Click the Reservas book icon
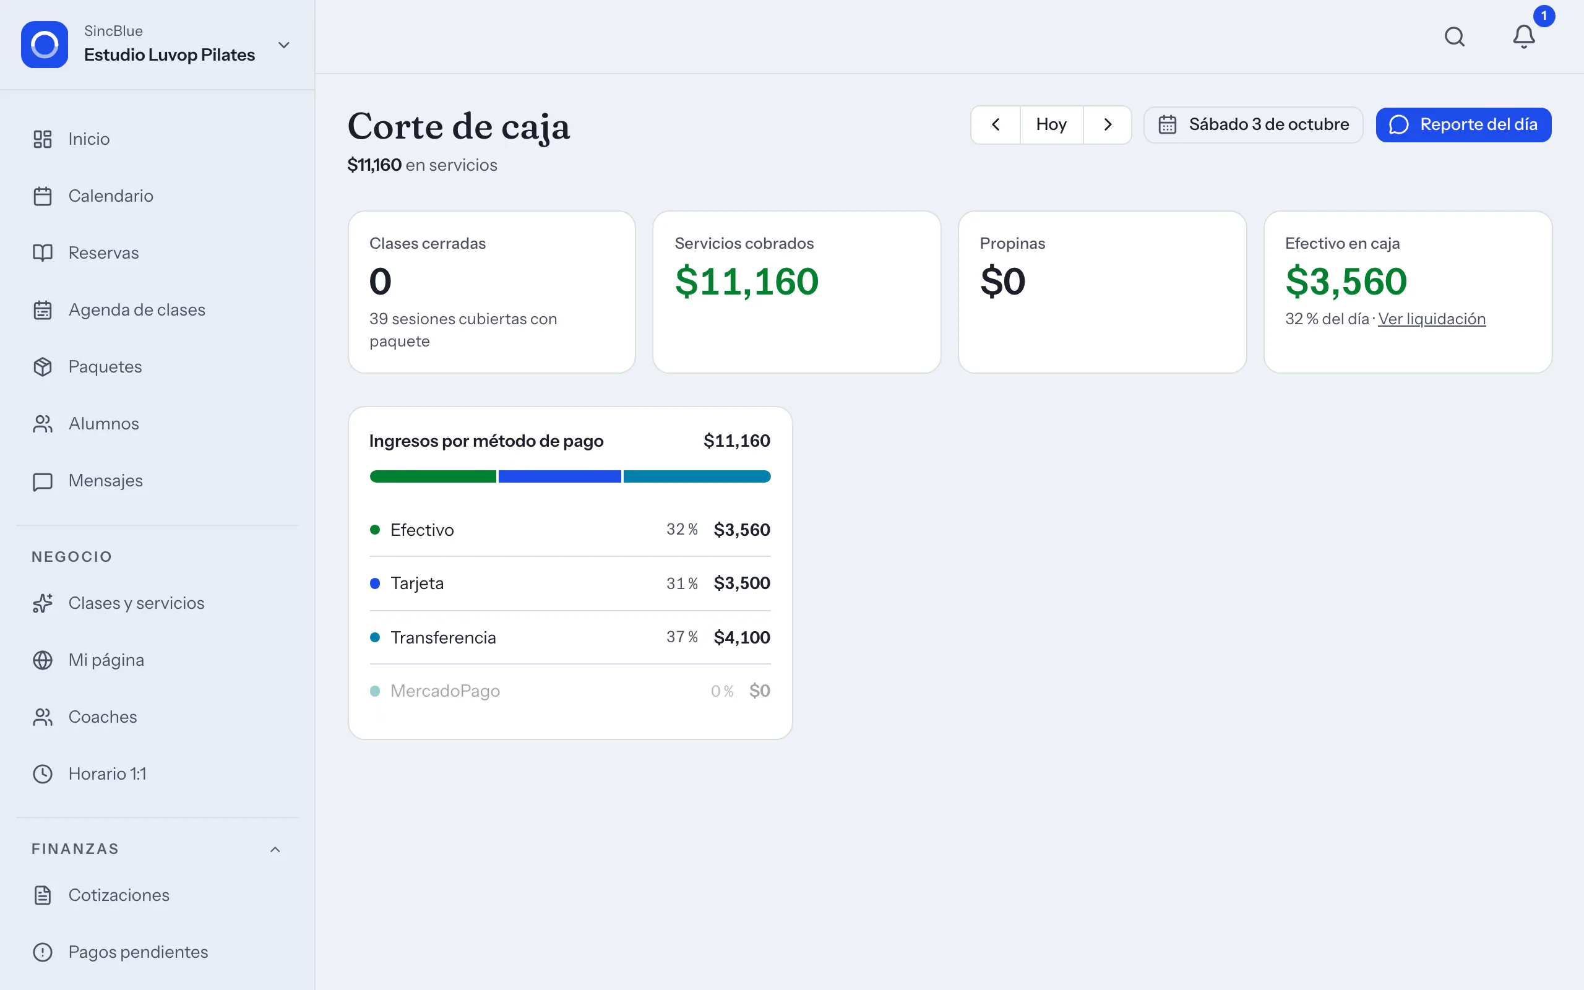Viewport: 1584px width, 990px height. coord(43,252)
